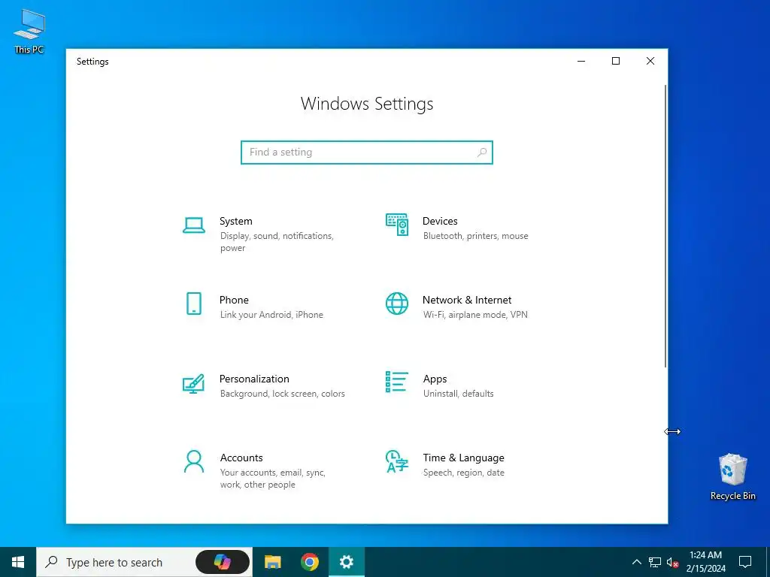Close the Settings window
The width and height of the screenshot is (770, 577).
[x=650, y=61]
